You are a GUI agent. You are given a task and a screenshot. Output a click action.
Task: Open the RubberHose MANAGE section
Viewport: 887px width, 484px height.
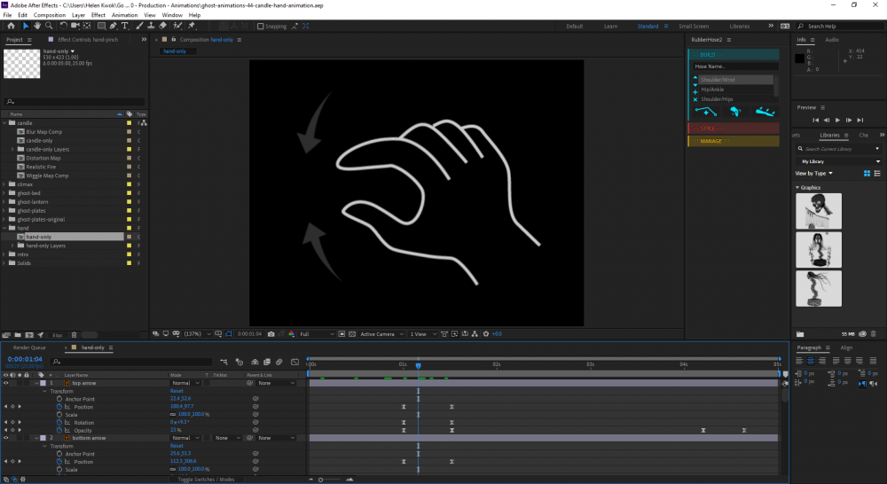pos(734,141)
